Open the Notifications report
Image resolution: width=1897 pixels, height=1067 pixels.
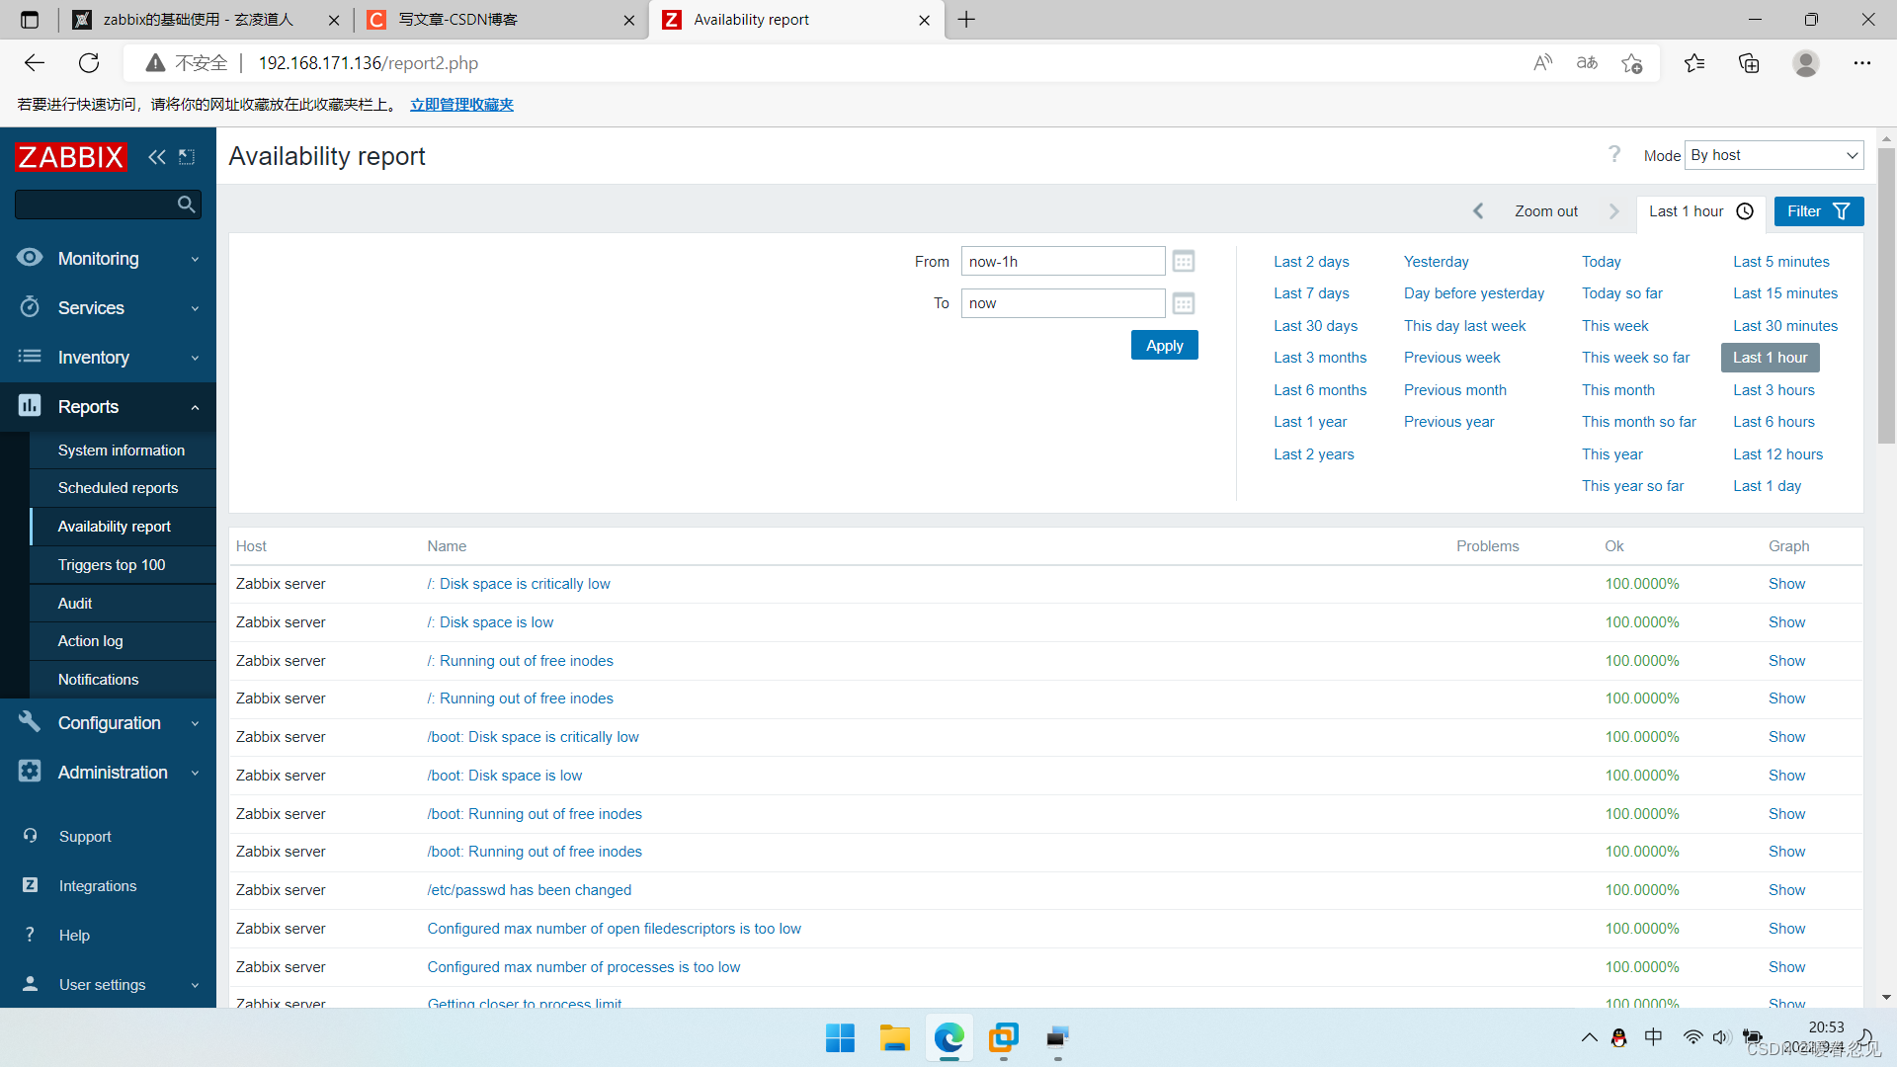click(x=99, y=680)
